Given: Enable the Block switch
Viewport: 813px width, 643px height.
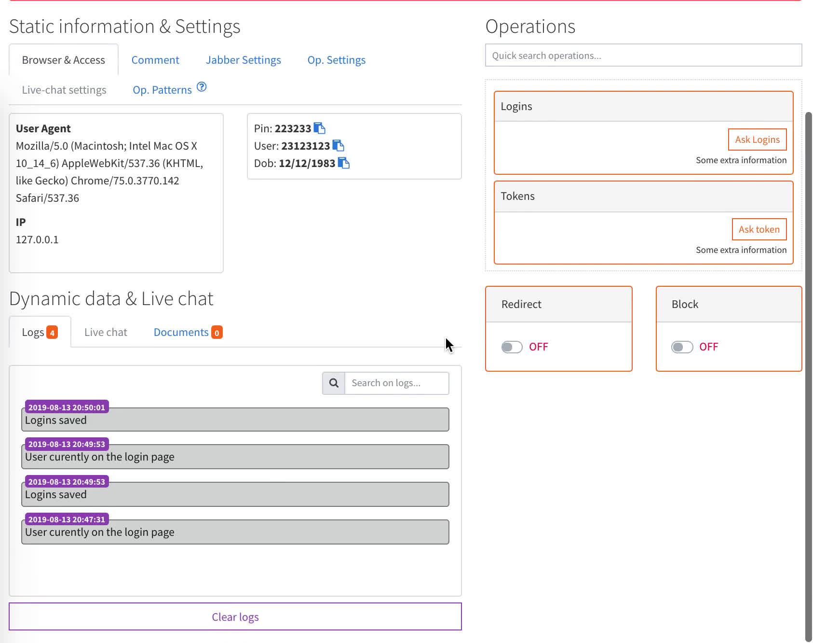Looking at the screenshot, I should 682,347.
